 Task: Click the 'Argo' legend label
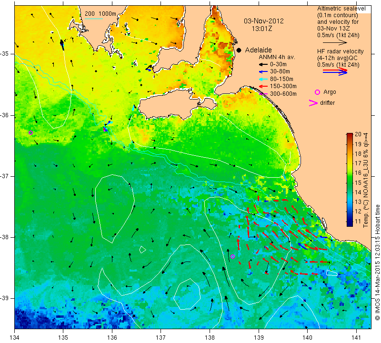pyautogui.click(x=330, y=92)
